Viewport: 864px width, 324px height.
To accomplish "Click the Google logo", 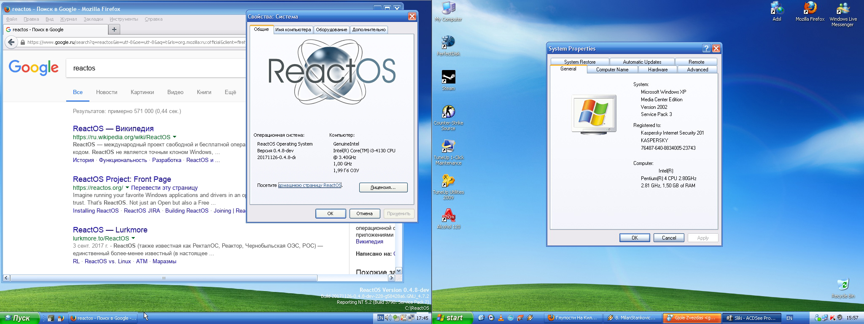I will pos(34,67).
